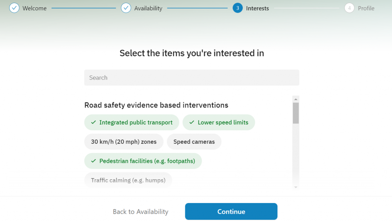This screenshot has height=224, width=392.
Task: Click the scroll down arrow in list
Action: tap(296, 187)
